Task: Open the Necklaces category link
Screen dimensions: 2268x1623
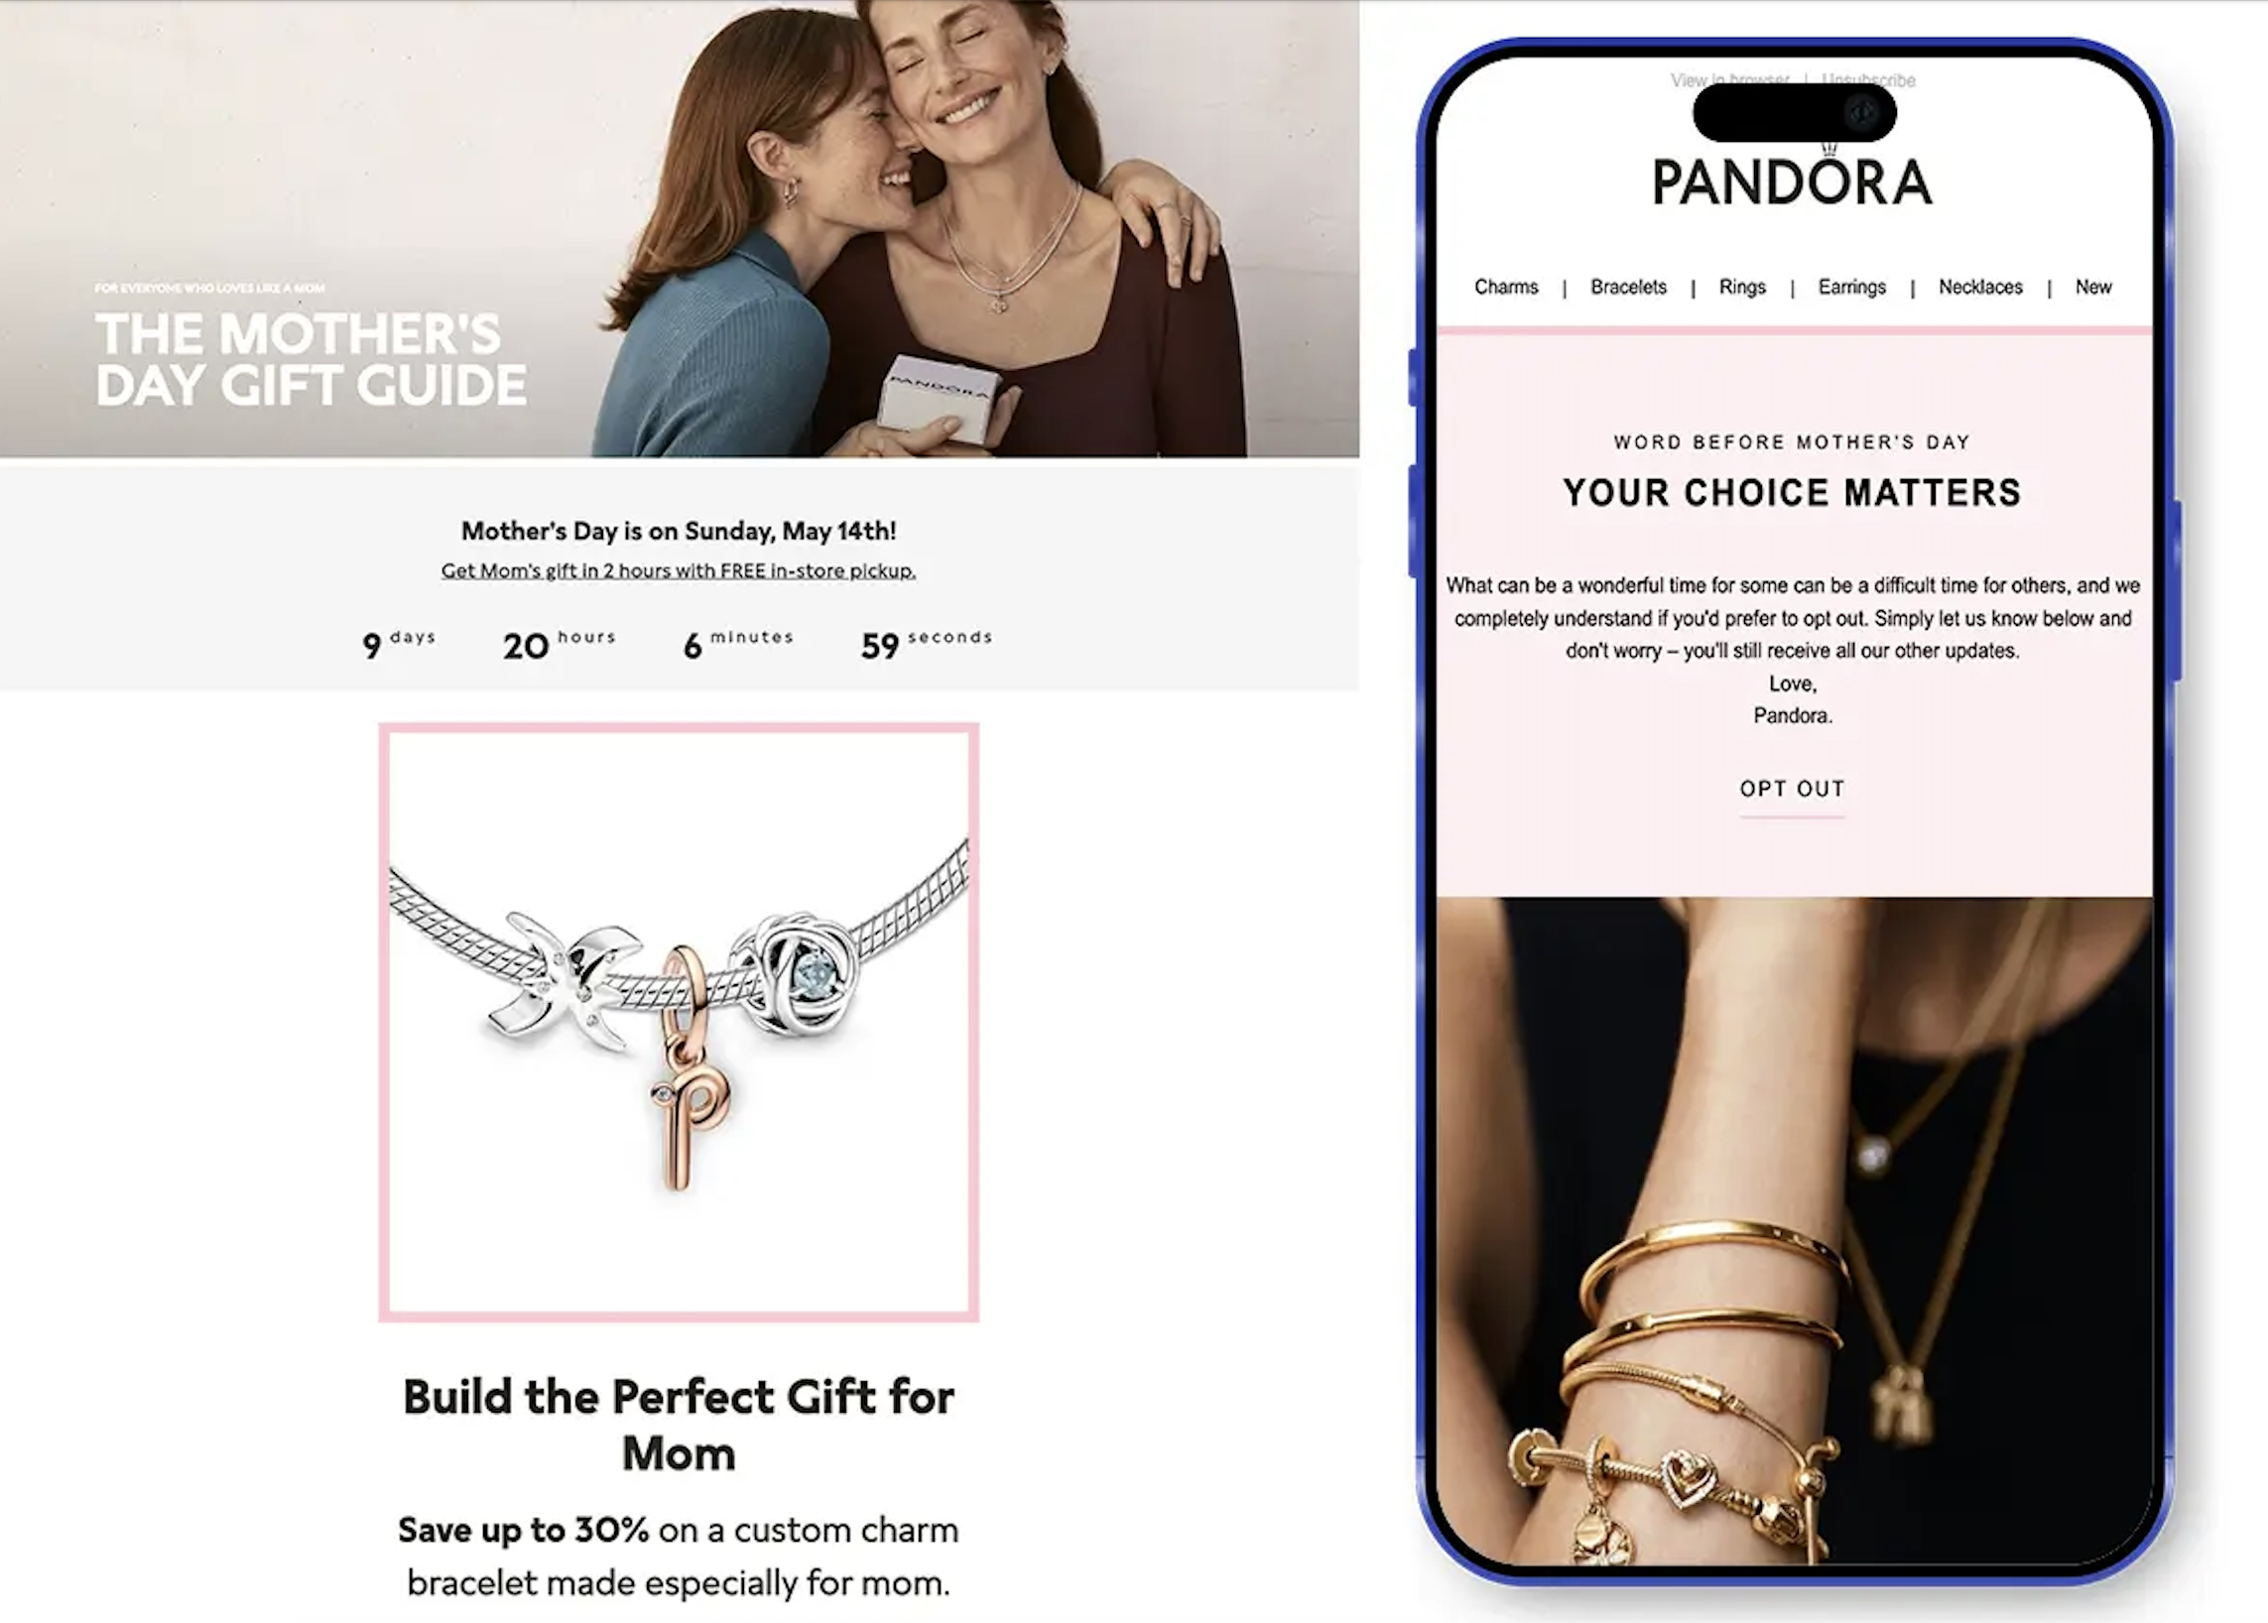Action: (1980, 287)
